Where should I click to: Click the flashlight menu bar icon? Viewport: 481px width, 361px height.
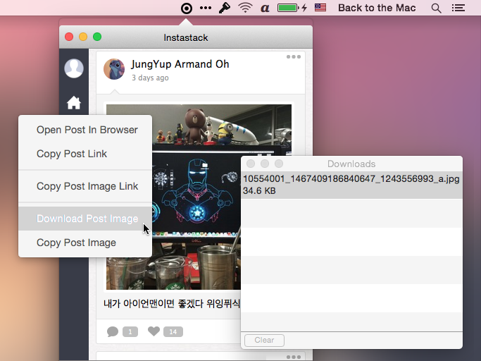[224, 8]
